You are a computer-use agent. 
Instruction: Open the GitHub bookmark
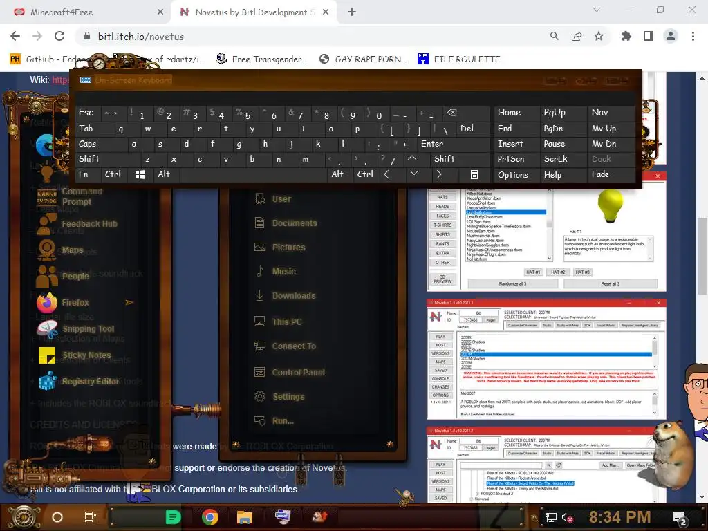[50, 59]
